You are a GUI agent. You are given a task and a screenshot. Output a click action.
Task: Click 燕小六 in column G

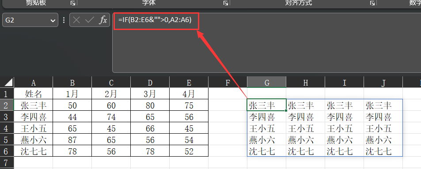tap(267, 139)
